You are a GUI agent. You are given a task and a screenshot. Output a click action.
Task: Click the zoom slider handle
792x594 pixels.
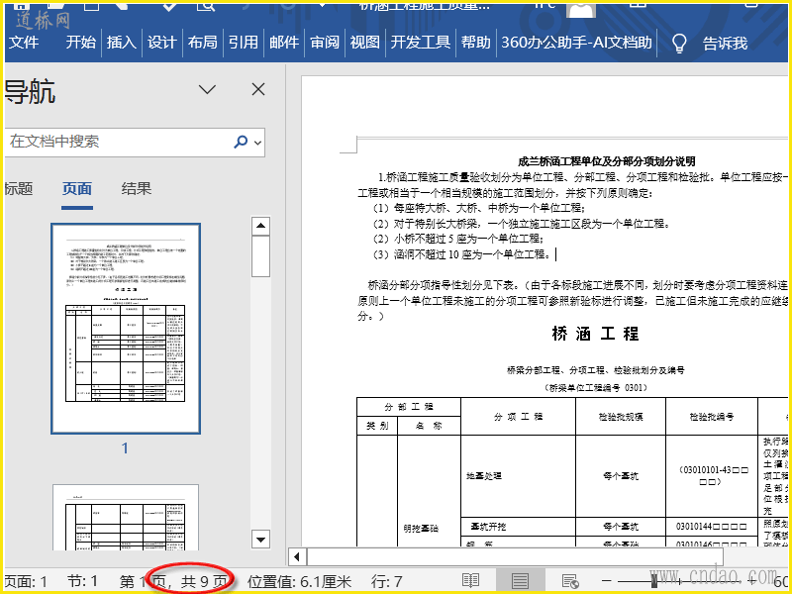[x=654, y=581]
